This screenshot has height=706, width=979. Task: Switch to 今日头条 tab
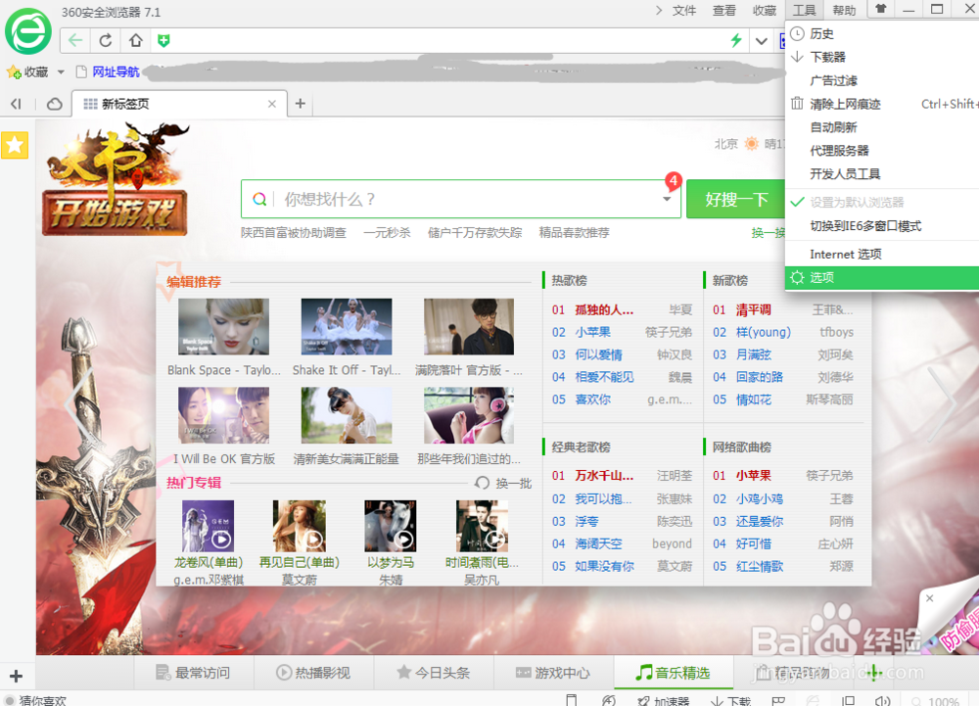click(434, 673)
